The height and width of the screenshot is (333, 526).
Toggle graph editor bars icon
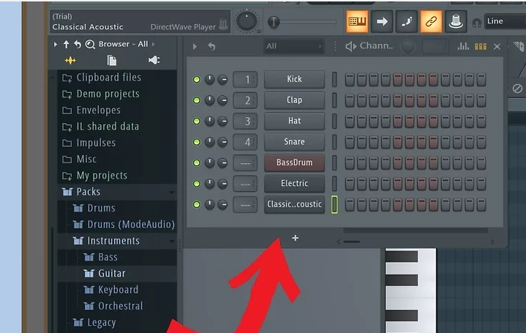463,46
